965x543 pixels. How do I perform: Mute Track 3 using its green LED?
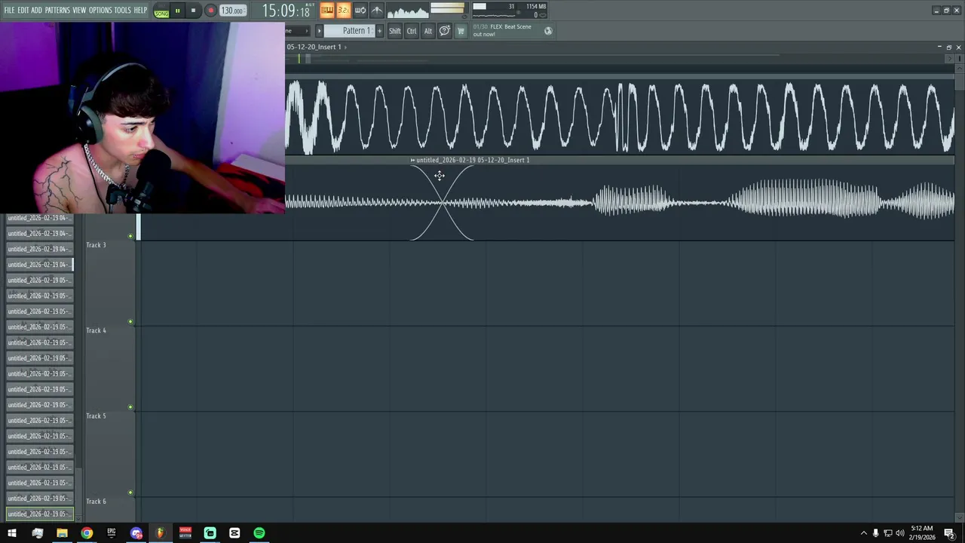(130, 236)
